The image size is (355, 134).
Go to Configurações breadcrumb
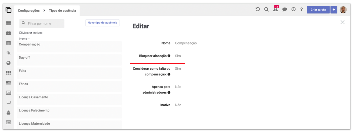[29, 11]
